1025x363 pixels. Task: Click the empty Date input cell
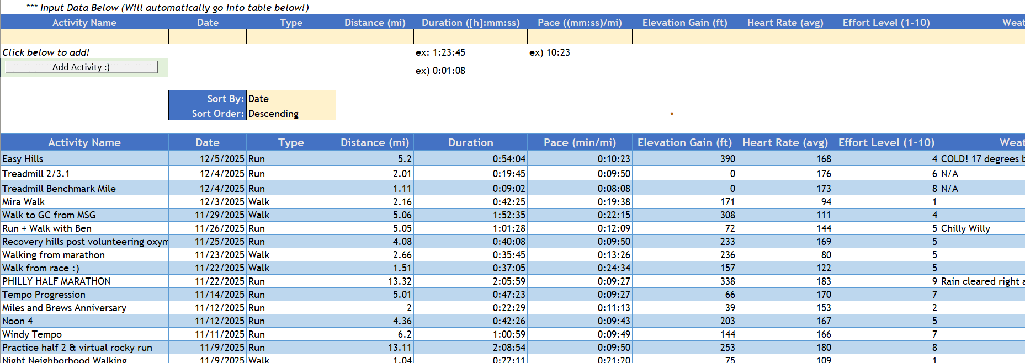coord(208,36)
